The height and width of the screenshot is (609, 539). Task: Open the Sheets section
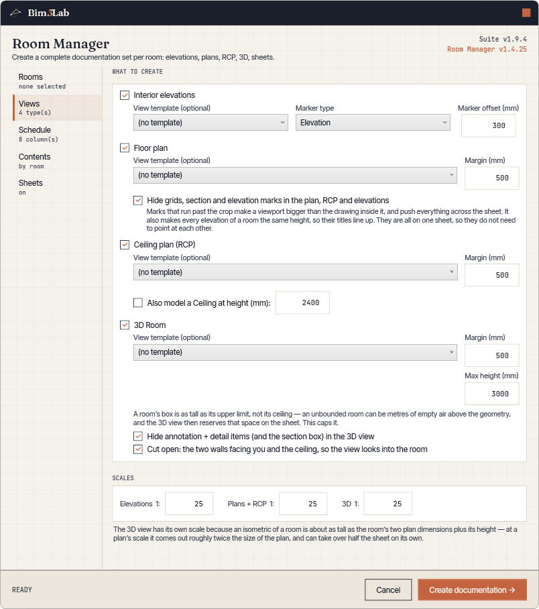pyautogui.click(x=58, y=187)
